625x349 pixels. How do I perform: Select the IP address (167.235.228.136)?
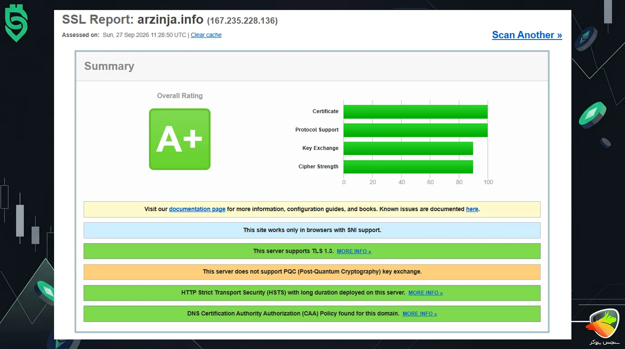pos(243,21)
